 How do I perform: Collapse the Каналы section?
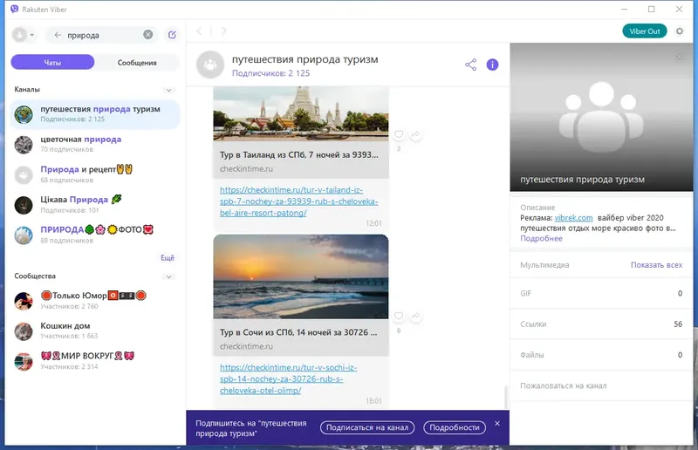click(x=168, y=90)
